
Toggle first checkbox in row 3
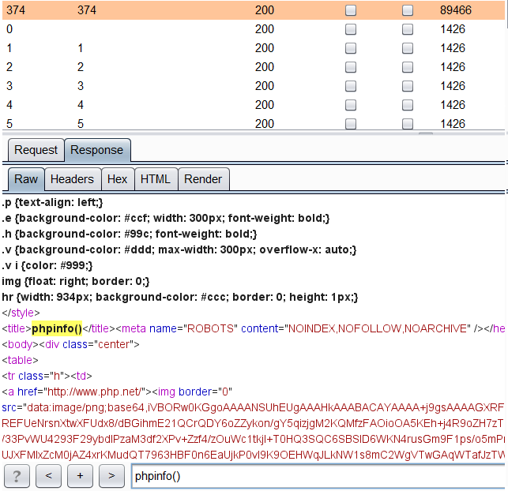[x=351, y=86]
